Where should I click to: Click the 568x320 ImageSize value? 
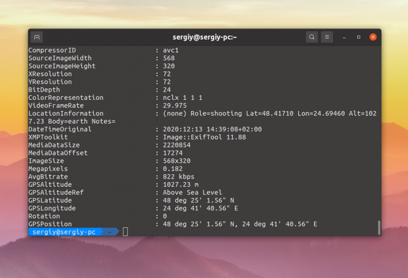pos(176,161)
